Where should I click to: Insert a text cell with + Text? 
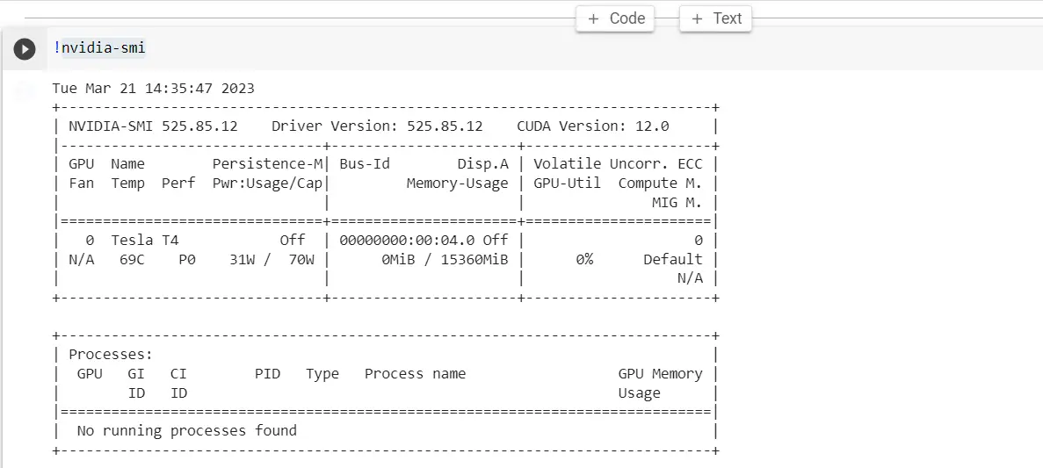point(716,18)
